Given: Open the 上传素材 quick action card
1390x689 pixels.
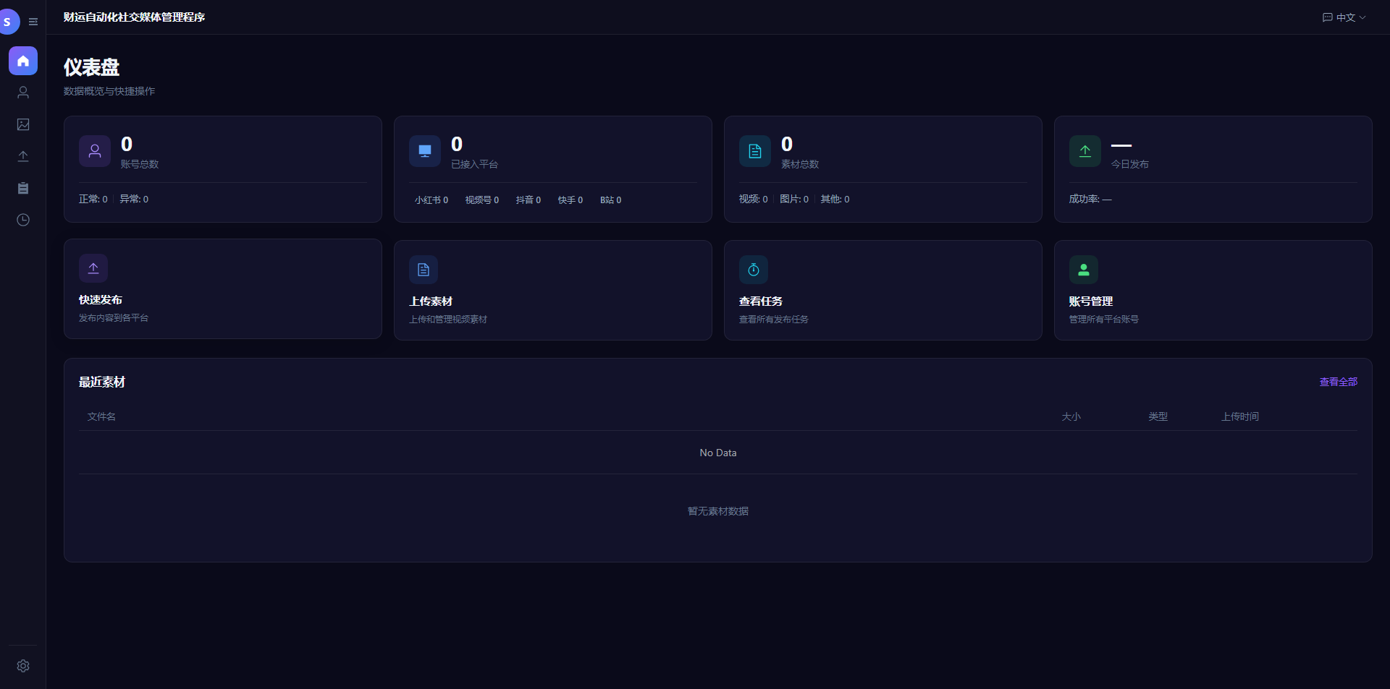Looking at the screenshot, I should point(553,290).
